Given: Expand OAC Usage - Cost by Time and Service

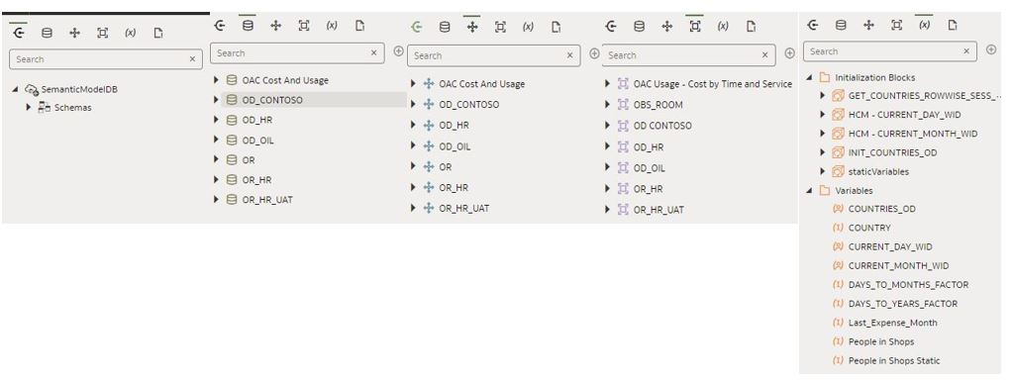Looking at the screenshot, I should tap(608, 84).
